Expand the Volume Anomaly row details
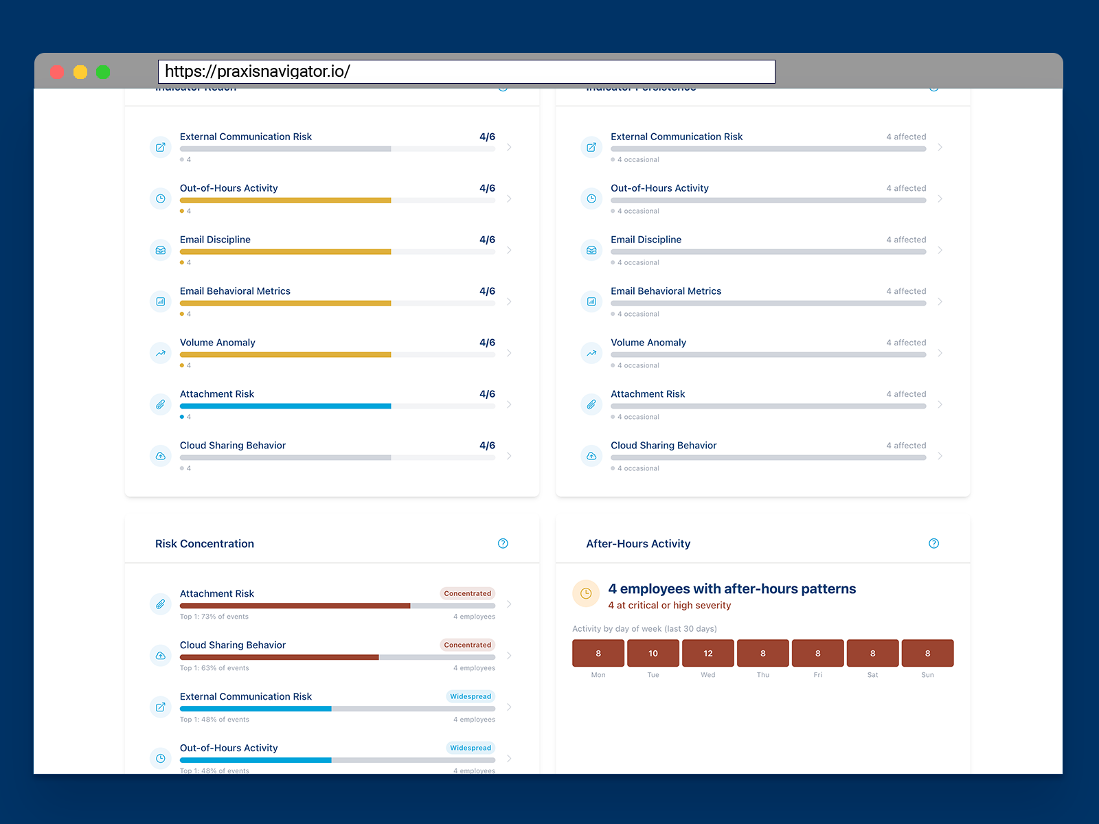 point(509,353)
